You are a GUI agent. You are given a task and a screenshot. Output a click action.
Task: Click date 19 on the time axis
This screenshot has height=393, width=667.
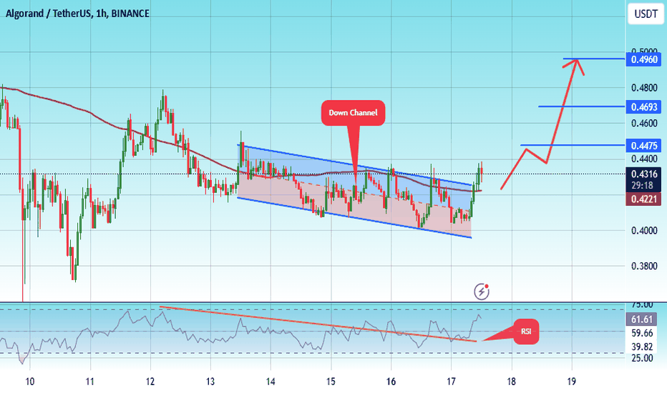pos(572,382)
